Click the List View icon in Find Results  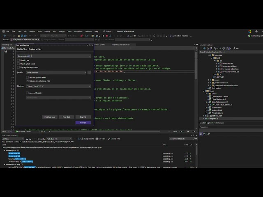pos(97,139)
